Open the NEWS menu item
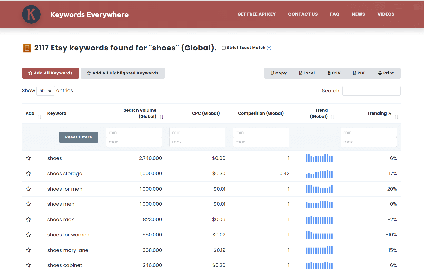This screenshot has width=424, height=269. click(x=358, y=14)
